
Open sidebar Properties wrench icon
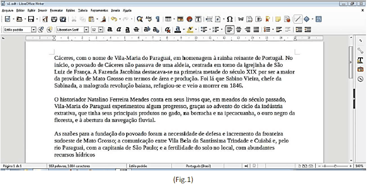360,50
